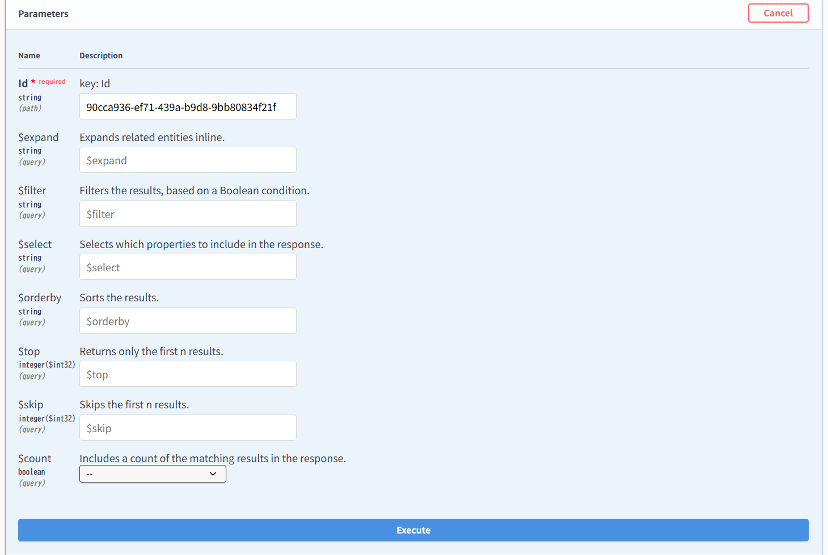Click the Id input with GUID value
Image resolution: width=828 pixels, height=555 pixels.
[x=188, y=106]
